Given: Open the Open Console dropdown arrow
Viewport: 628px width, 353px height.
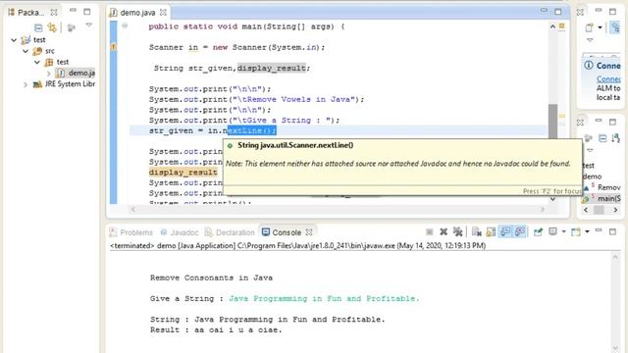Looking at the screenshot, I should (x=587, y=231).
